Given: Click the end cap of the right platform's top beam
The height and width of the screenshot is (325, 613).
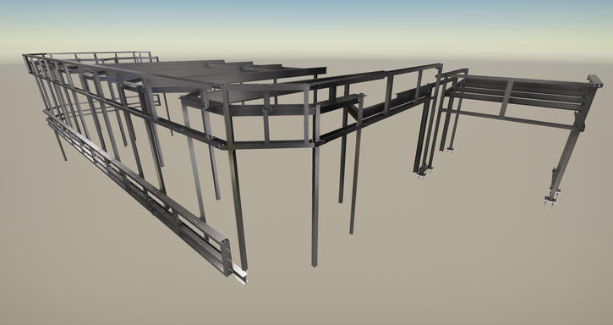Looking at the screenshot, I should click(x=595, y=81).
